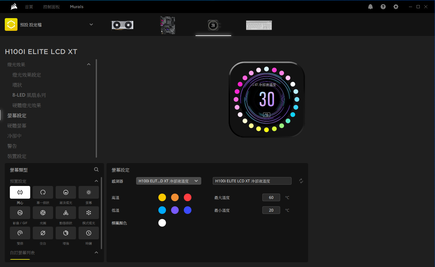This screenshot has height=267, width=435.
Task: Choose the 模式填充 screen type
Action: click(x=89, y=213)
